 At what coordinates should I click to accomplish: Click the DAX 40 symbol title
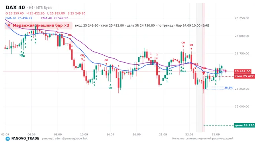(x=15, y=8)
